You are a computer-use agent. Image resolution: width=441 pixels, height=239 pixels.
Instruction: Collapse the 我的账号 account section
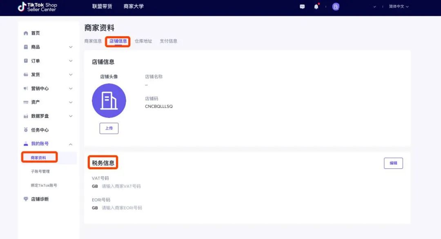click(70, 144)
